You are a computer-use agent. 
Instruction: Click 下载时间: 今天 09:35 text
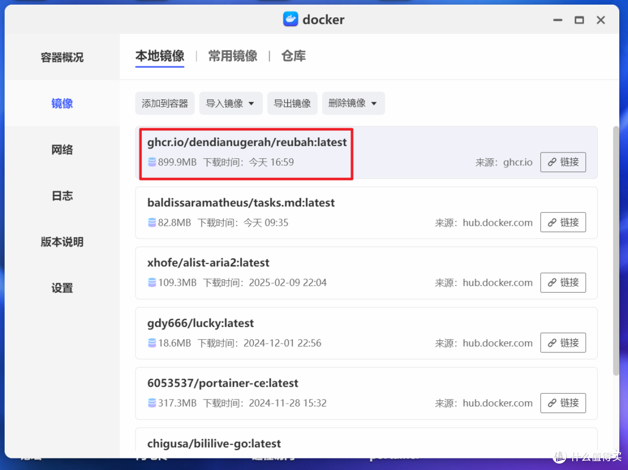point(242,222)
